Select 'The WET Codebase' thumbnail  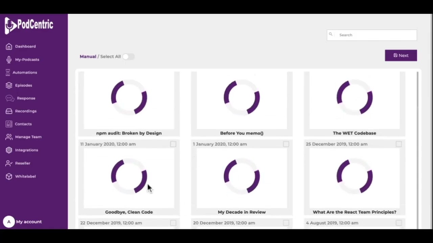[x=355, y=100]
